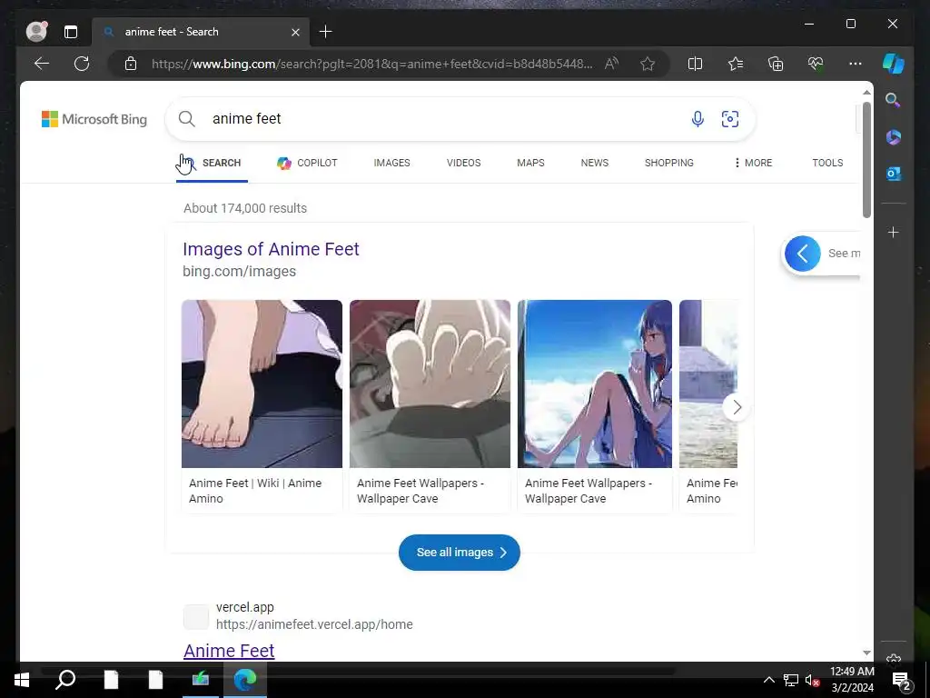Switch to the Shopping tab
This screenshot has width=930, height=698.
point(669,163)
